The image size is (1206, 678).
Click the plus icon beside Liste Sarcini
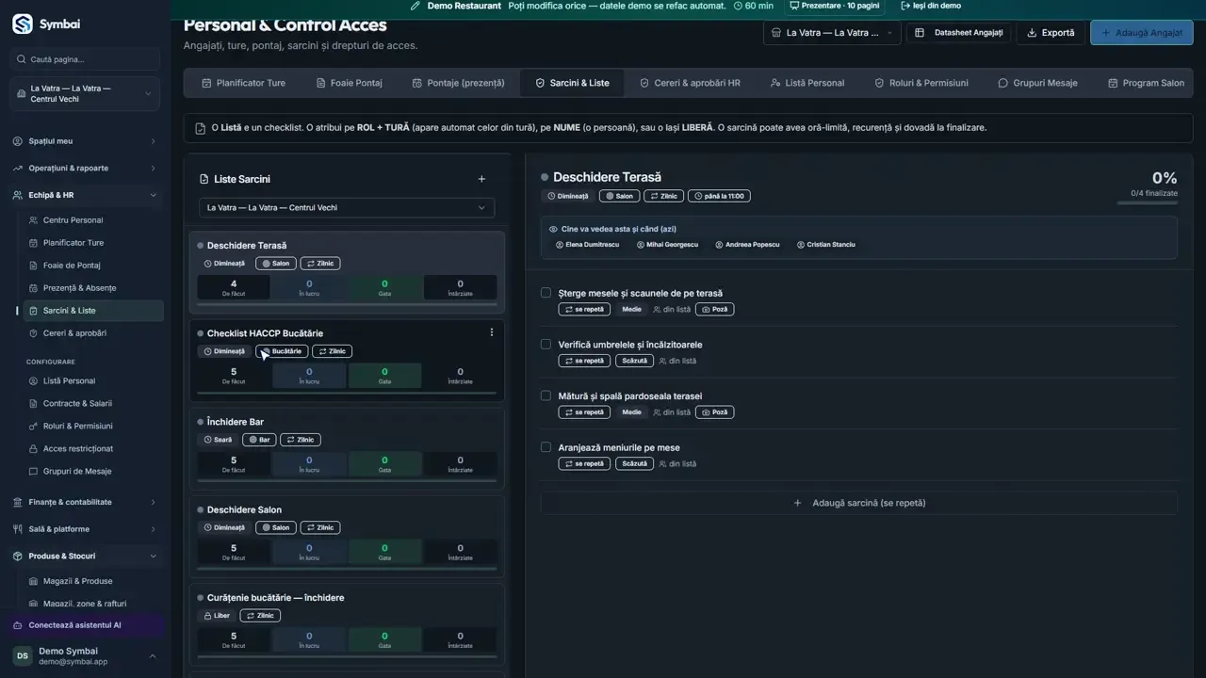pos(481,179)
